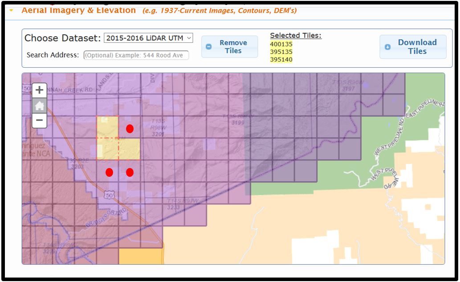Click the minus icon on Remove Tiles
The height and width of the screenshot is (282, 460).
pos(208,47)
